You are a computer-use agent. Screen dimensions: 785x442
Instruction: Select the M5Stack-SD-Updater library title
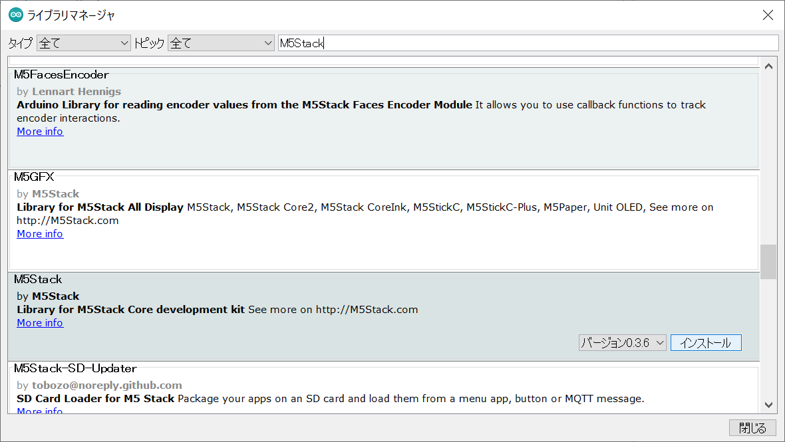click(x=75, y=368)
